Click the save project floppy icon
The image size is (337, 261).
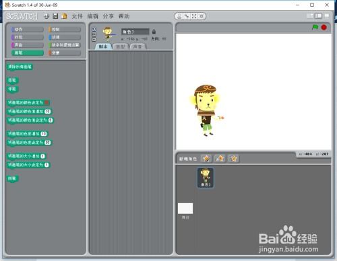click(x=55, y=16)
